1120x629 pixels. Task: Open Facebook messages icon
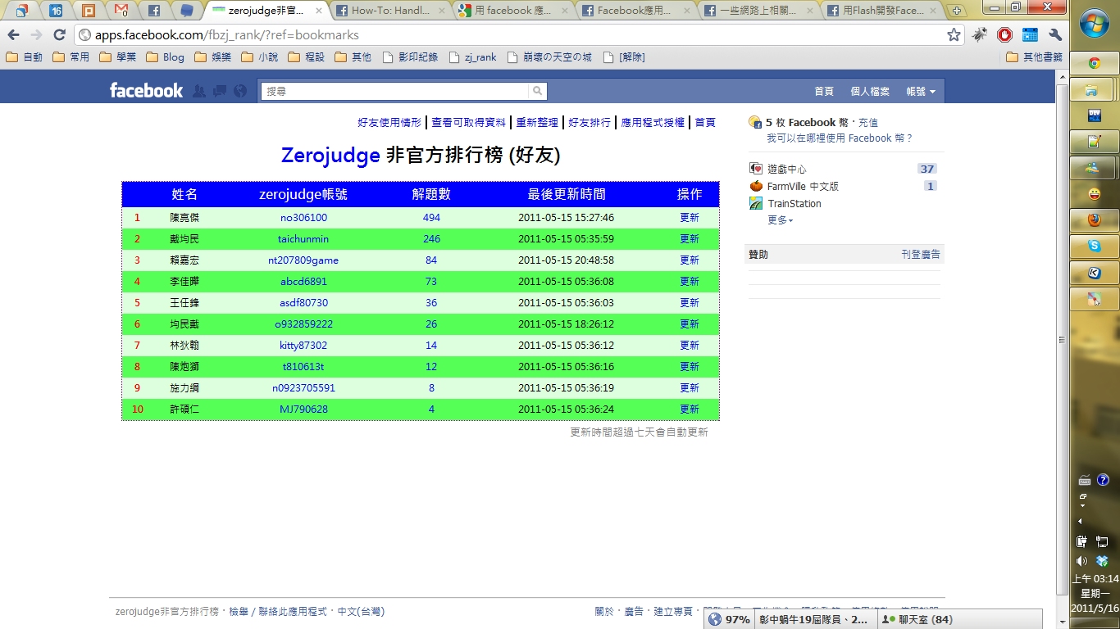click(220, 91)
